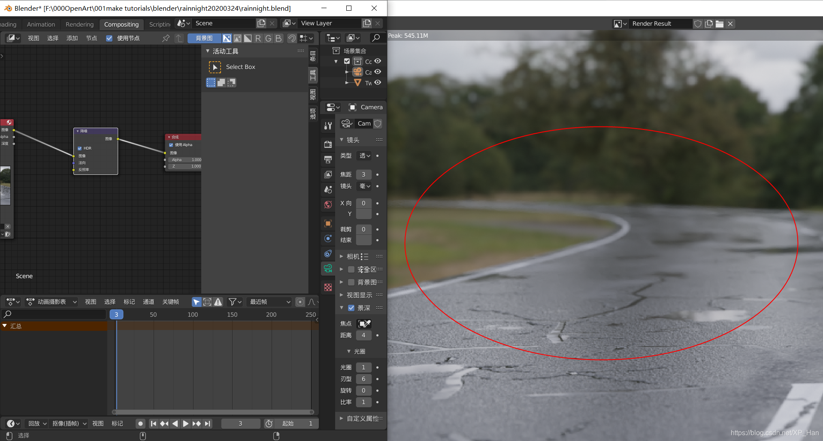Hide the Camera object using eye icon

(x=378, y=72)
